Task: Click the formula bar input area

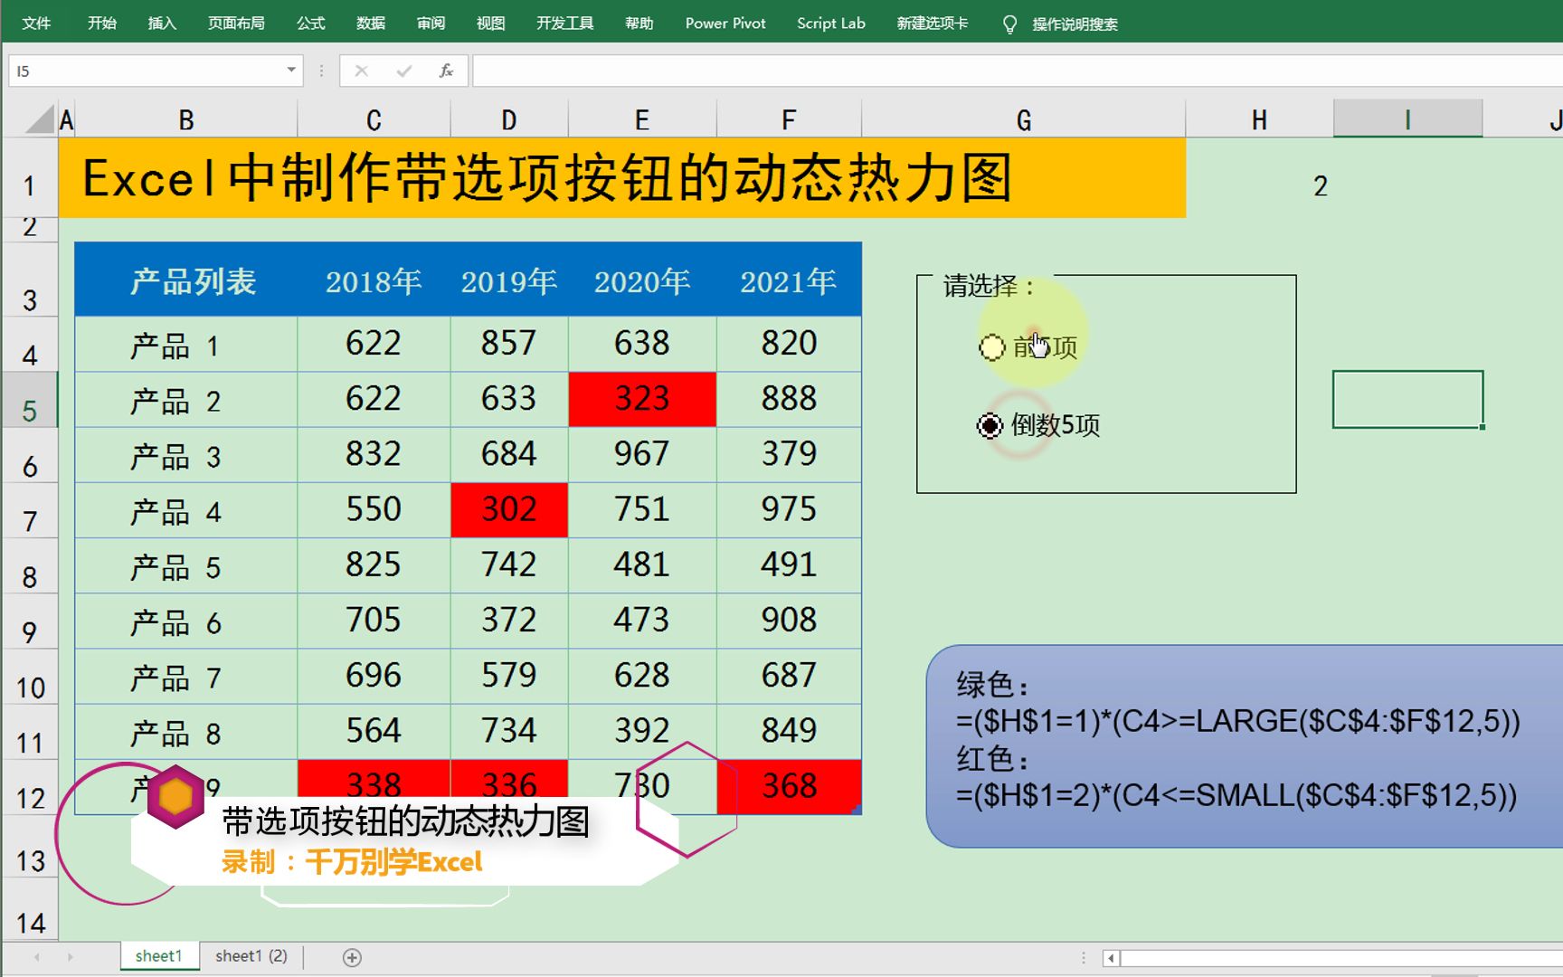Action: tap(1018, 71)
